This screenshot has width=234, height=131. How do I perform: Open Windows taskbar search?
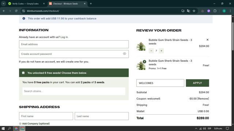click(10, 128)
